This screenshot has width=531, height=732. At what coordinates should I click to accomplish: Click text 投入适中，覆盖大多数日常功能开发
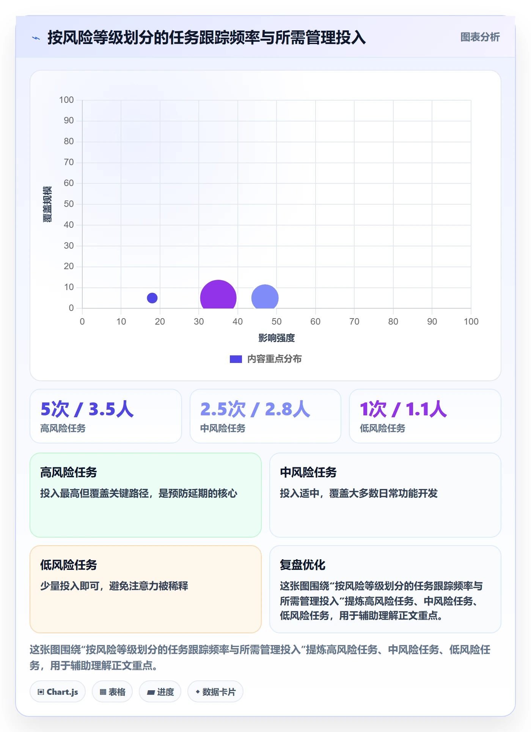pos(359,493)
